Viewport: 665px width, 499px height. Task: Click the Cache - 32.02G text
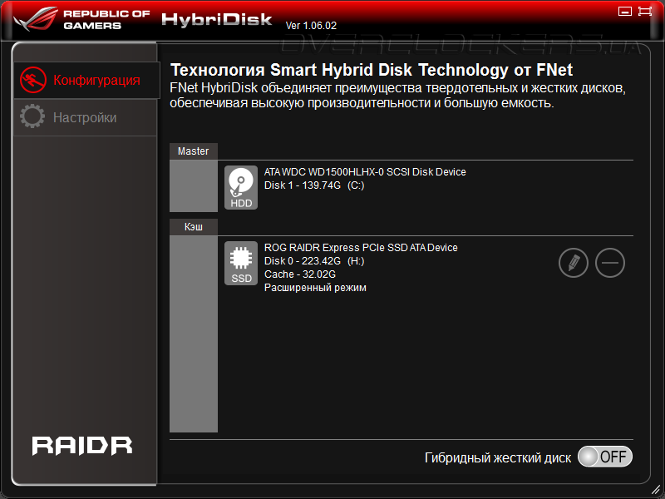tap(300, 274)
